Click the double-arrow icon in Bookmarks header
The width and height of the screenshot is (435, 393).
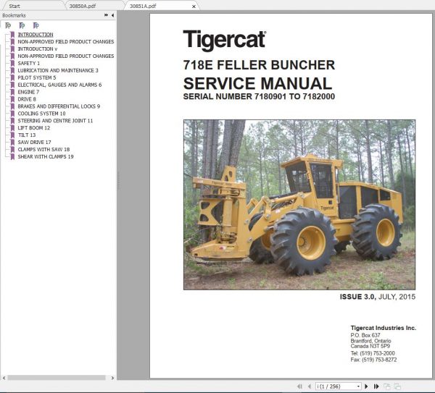pos(106,15)
